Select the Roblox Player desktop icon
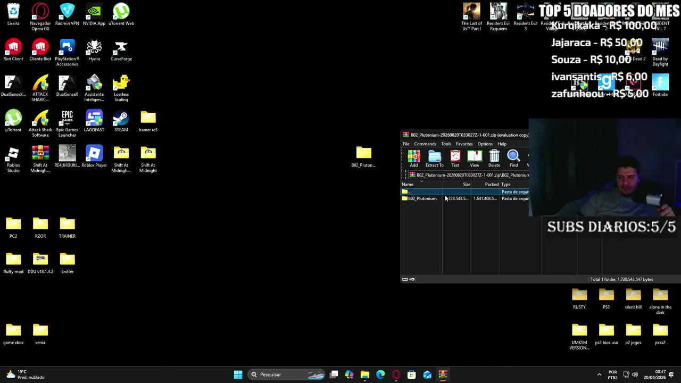The width and height of the screenshot is (681, 383). pos(94,157)
